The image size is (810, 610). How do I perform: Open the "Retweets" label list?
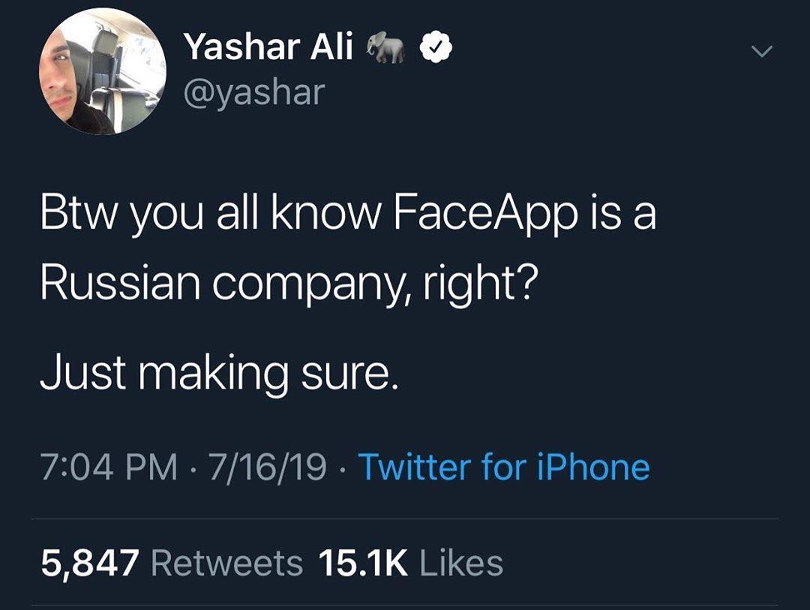[x=227, y=563]
